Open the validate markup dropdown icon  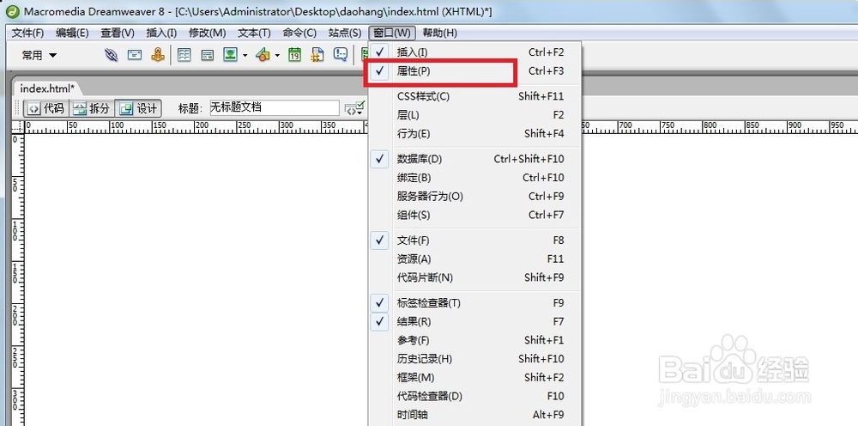pyautogui.click(x=354, y=108)
